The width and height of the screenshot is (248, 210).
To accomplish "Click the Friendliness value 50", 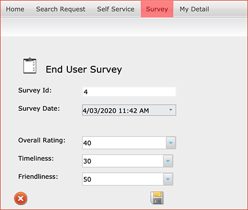I will tap(87, 179).
